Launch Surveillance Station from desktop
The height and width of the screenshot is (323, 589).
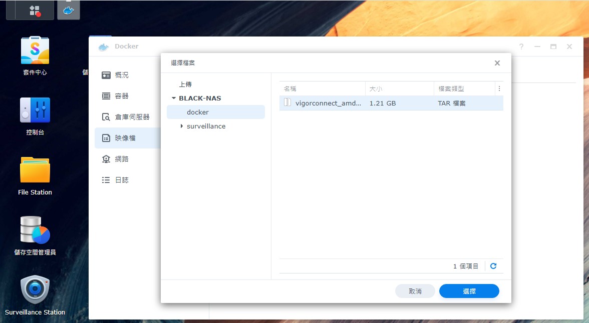point(35,290)
